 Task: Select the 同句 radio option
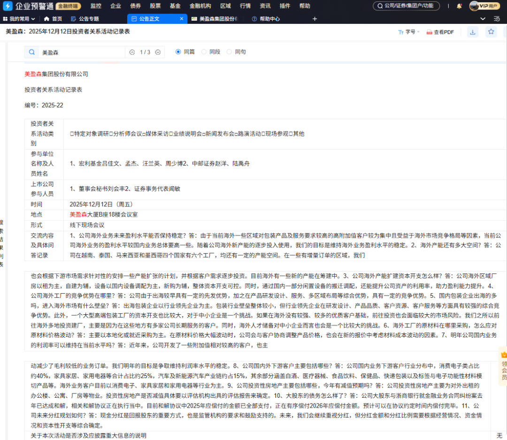229,52
